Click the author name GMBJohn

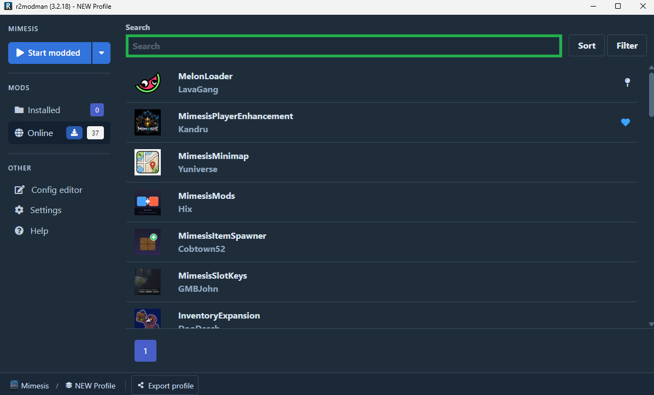coord(198,289)
